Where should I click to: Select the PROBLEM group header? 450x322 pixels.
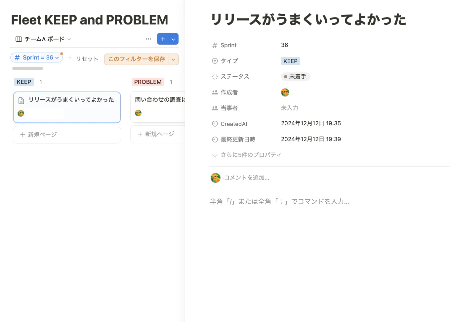click(x=147, y=82)
